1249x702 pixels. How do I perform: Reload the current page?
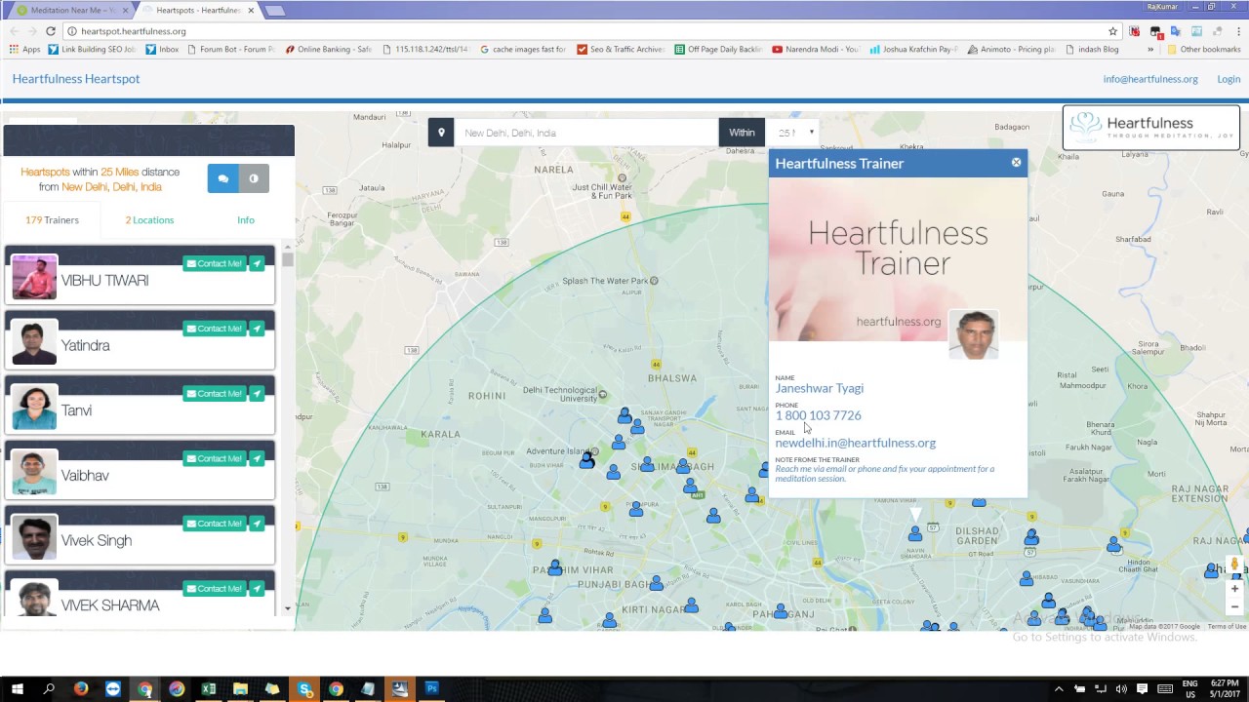(51, 31)
